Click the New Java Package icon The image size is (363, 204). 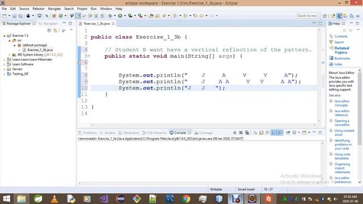[x=54, y=16]
